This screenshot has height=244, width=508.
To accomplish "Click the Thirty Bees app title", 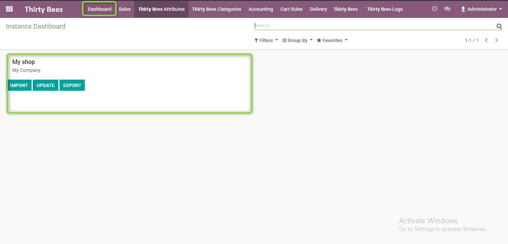I will tap(44, 9).
